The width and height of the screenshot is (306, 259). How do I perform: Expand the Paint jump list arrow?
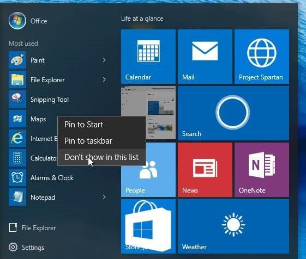click(x=104, y=60)
